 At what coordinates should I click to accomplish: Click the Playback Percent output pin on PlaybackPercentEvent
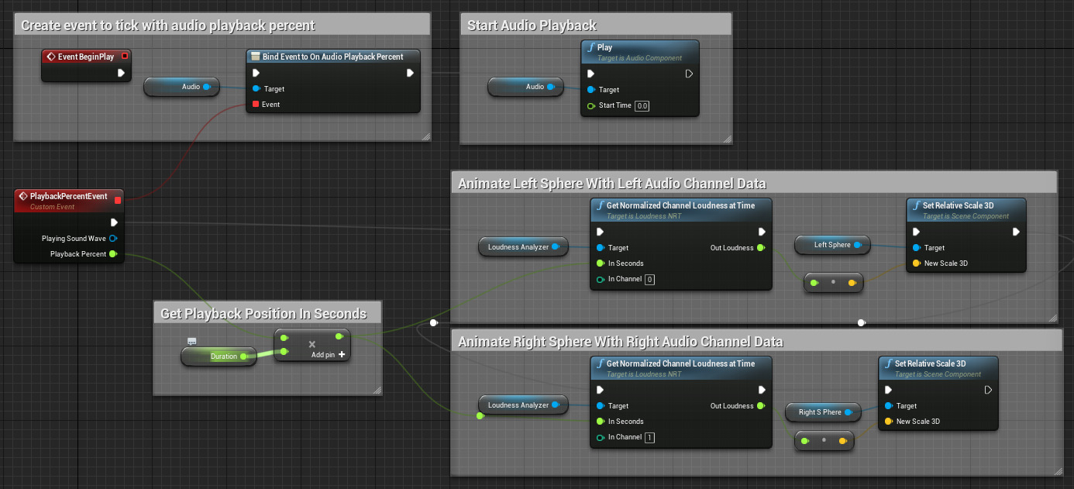[x=113, y=254]
